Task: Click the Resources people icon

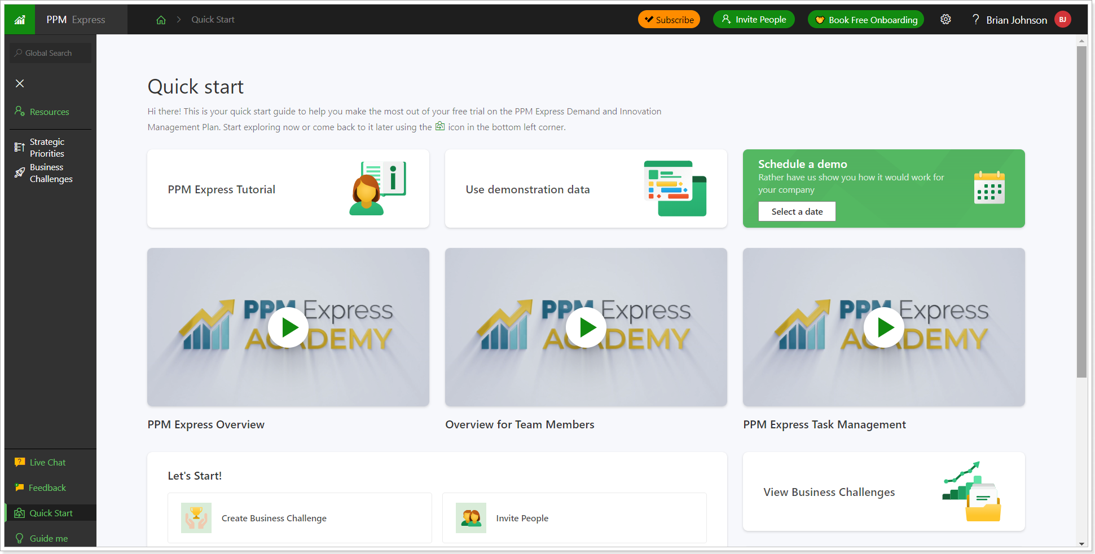Action: click(x=20, y=111)
